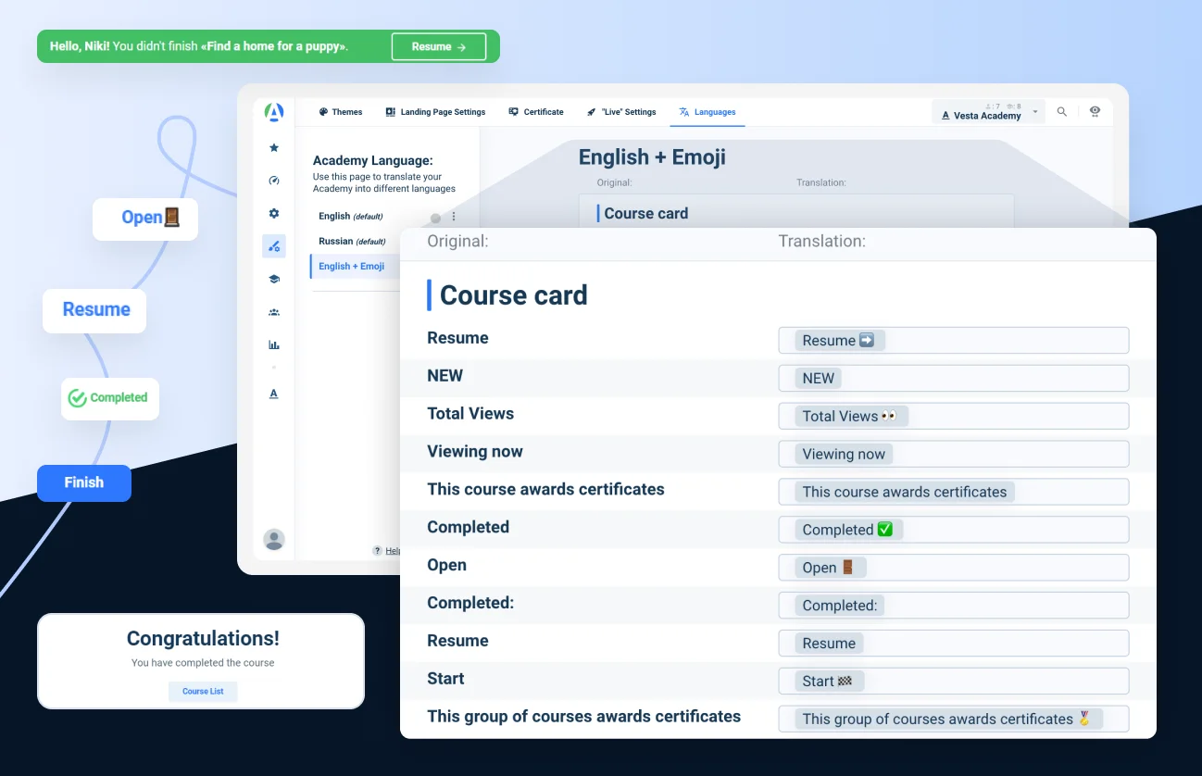
Task: Click the search magnifier icon
Action: click(x=1061, y=111)
